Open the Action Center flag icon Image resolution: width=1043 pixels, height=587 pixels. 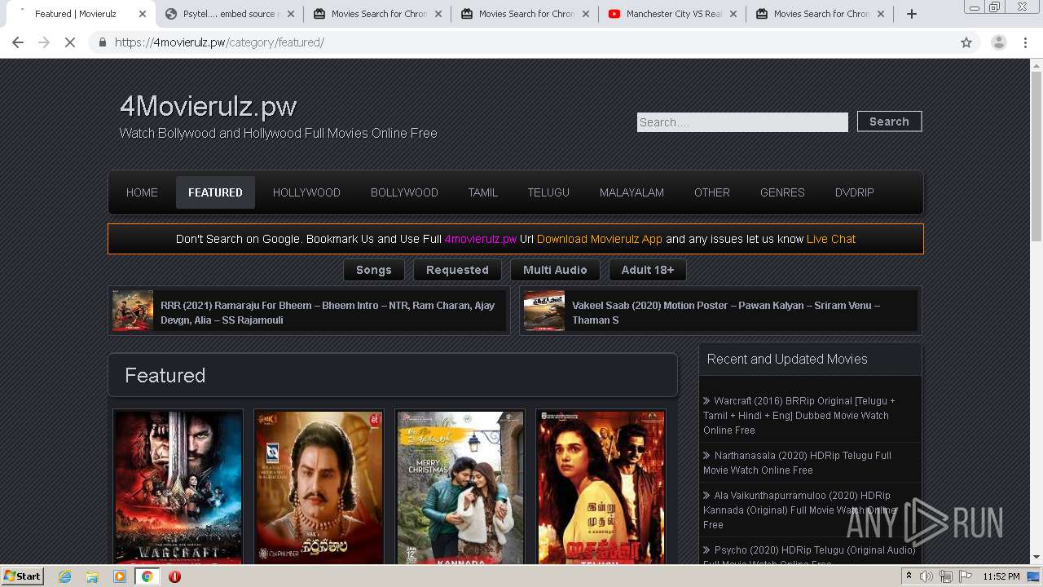(966, 576)
